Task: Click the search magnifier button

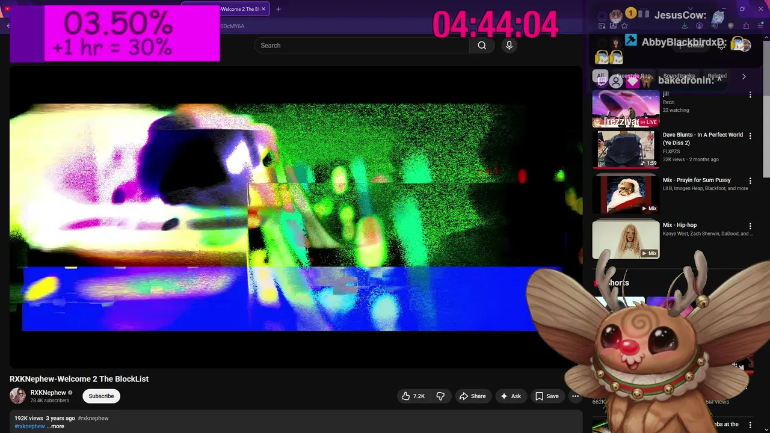Action: pyautogui.click(x=482, y=45)
